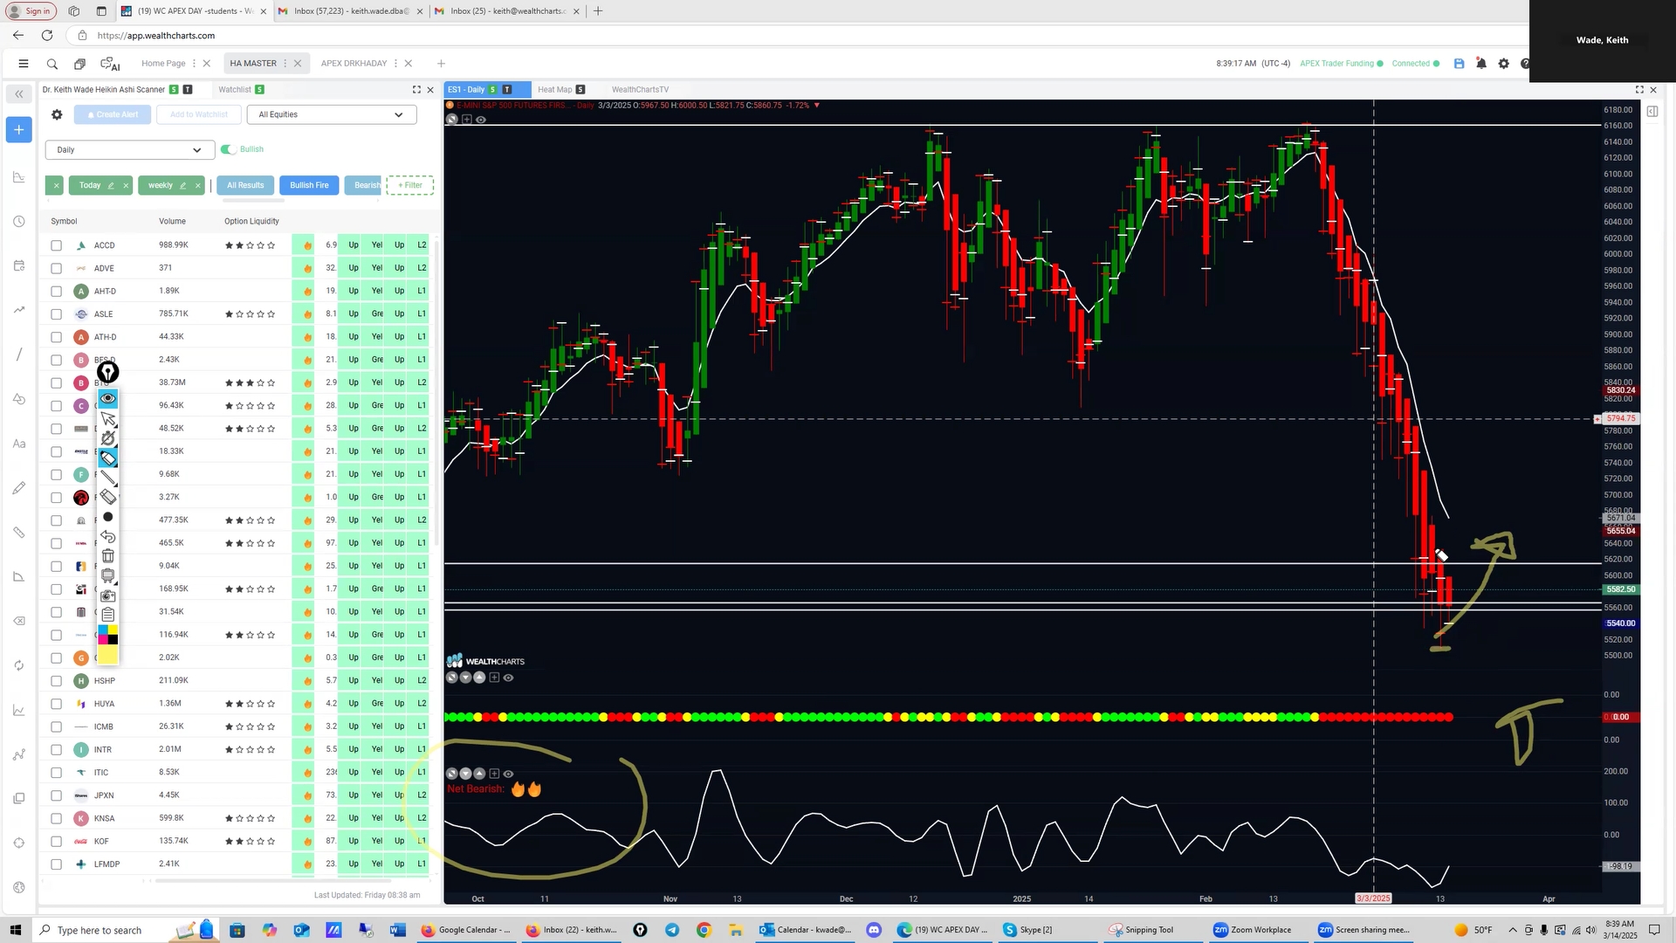Check the HUYA row checkbox
The width and height of the screenshot is (1676, 943).
pyautogui.click(x=57, y=704)
